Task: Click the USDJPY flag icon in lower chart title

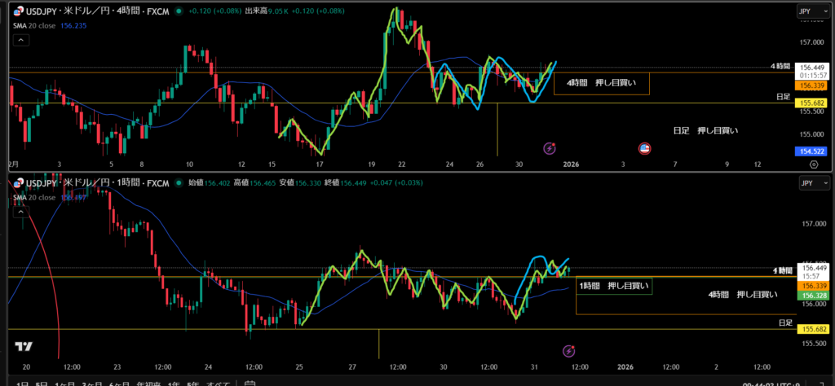Action: (16, 182)
